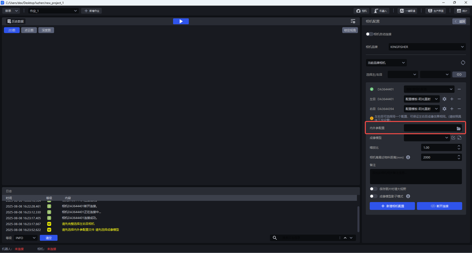
Task: Expand the 相机品牌 KINGFISHER dropdown
Action: click(x=427, y=47)
